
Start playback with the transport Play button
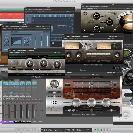[31, 130]
